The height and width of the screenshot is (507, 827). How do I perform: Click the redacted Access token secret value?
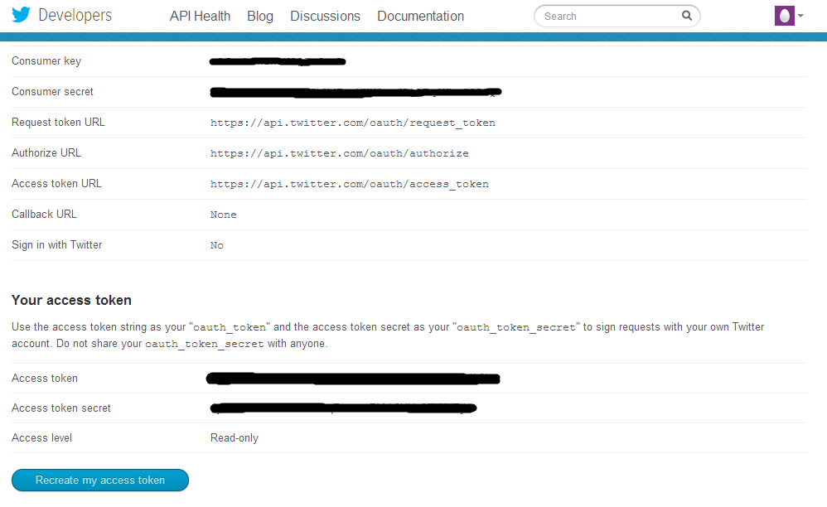point(343,408)
